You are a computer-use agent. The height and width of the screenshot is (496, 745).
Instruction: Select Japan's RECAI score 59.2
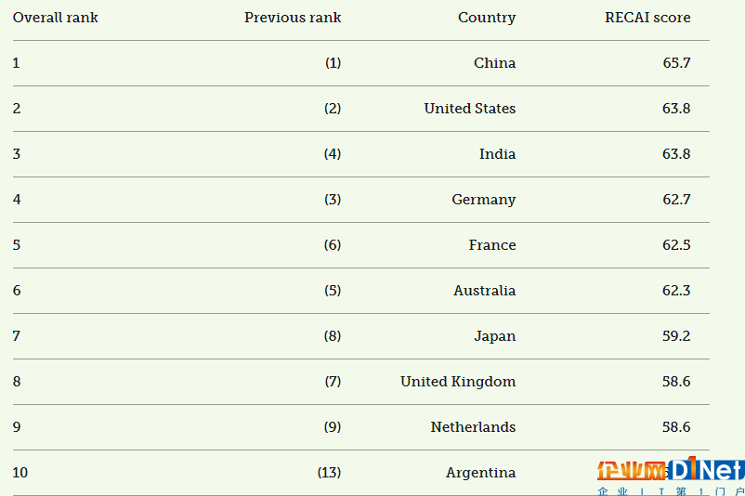(676, 336)
